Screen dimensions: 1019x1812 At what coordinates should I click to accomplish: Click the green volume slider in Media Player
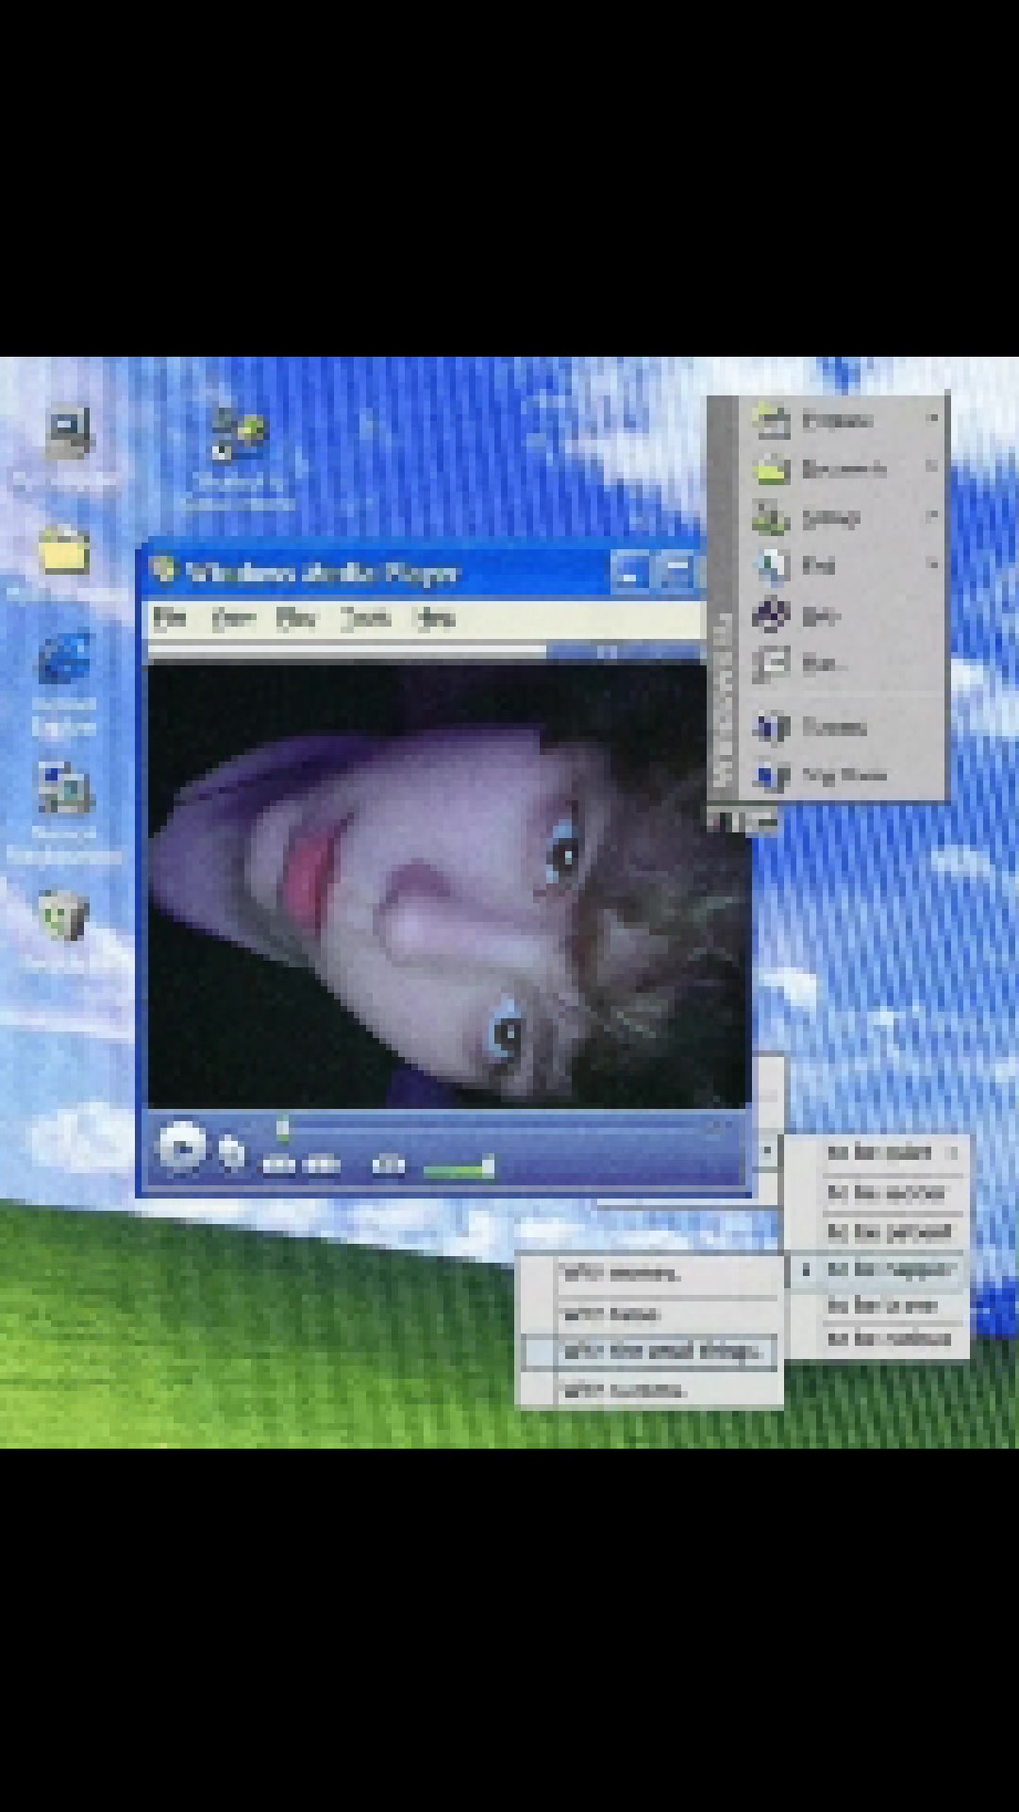click(x=459, y=1168)
